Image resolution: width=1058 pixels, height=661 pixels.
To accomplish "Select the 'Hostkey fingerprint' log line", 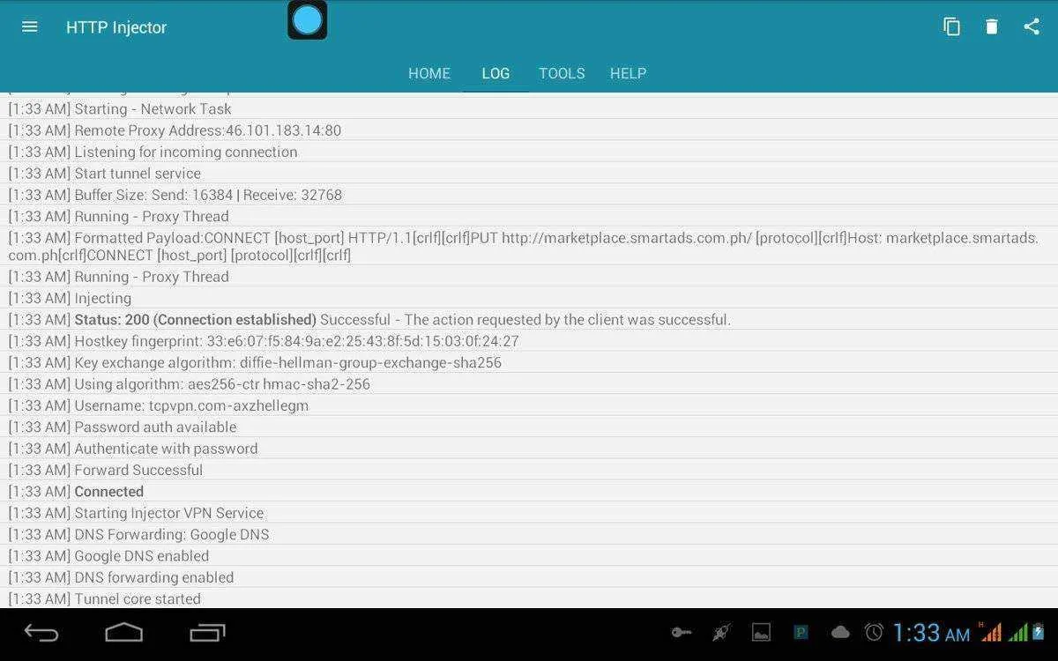I will [x=529, y=341].
